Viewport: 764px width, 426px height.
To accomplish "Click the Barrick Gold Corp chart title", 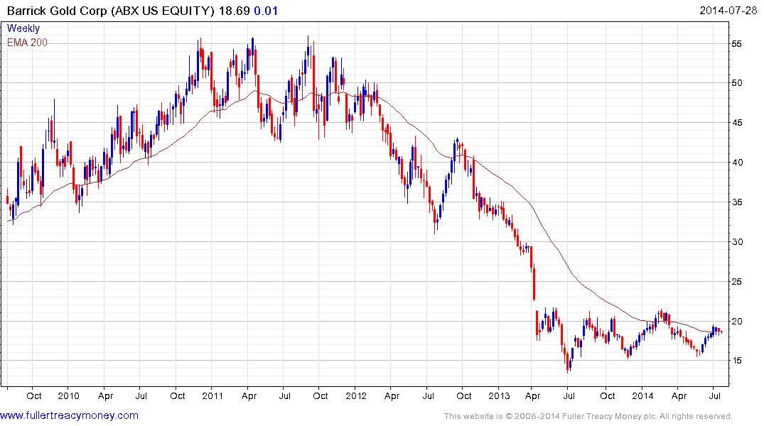I will pos(111,11).
